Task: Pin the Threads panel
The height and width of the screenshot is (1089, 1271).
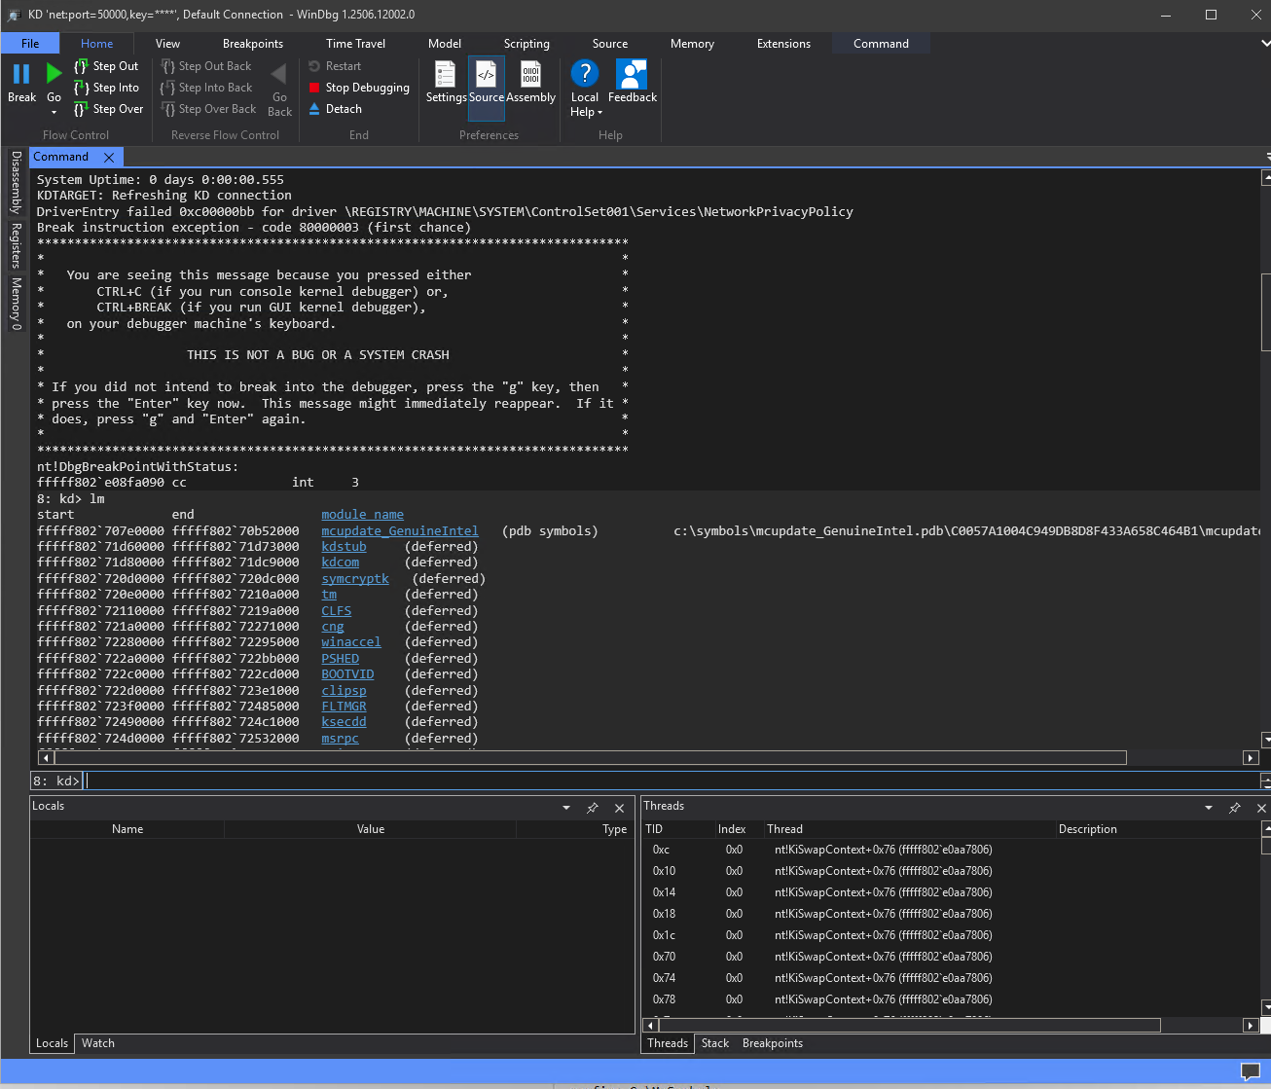Action: [x=1235, y=807]
